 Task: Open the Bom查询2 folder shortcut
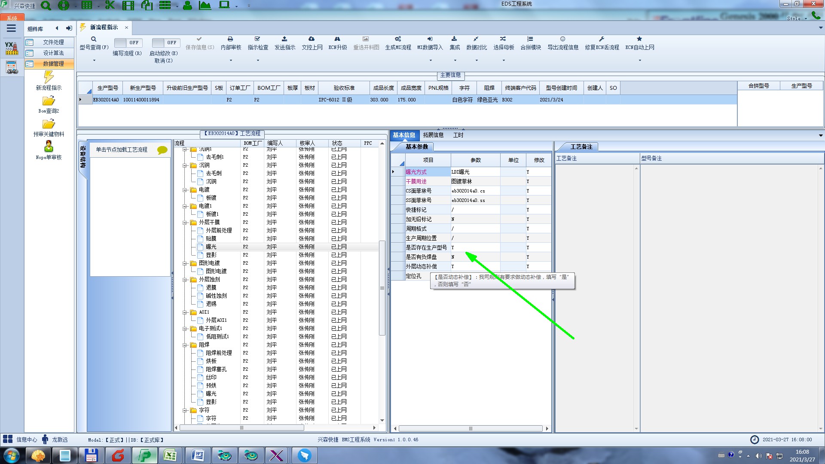click(x=49, y=104)
